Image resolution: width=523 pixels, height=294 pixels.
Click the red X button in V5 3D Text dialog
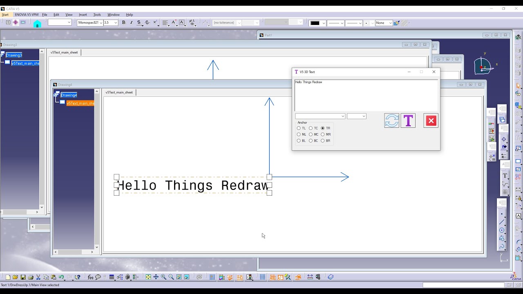click(431, 120)
